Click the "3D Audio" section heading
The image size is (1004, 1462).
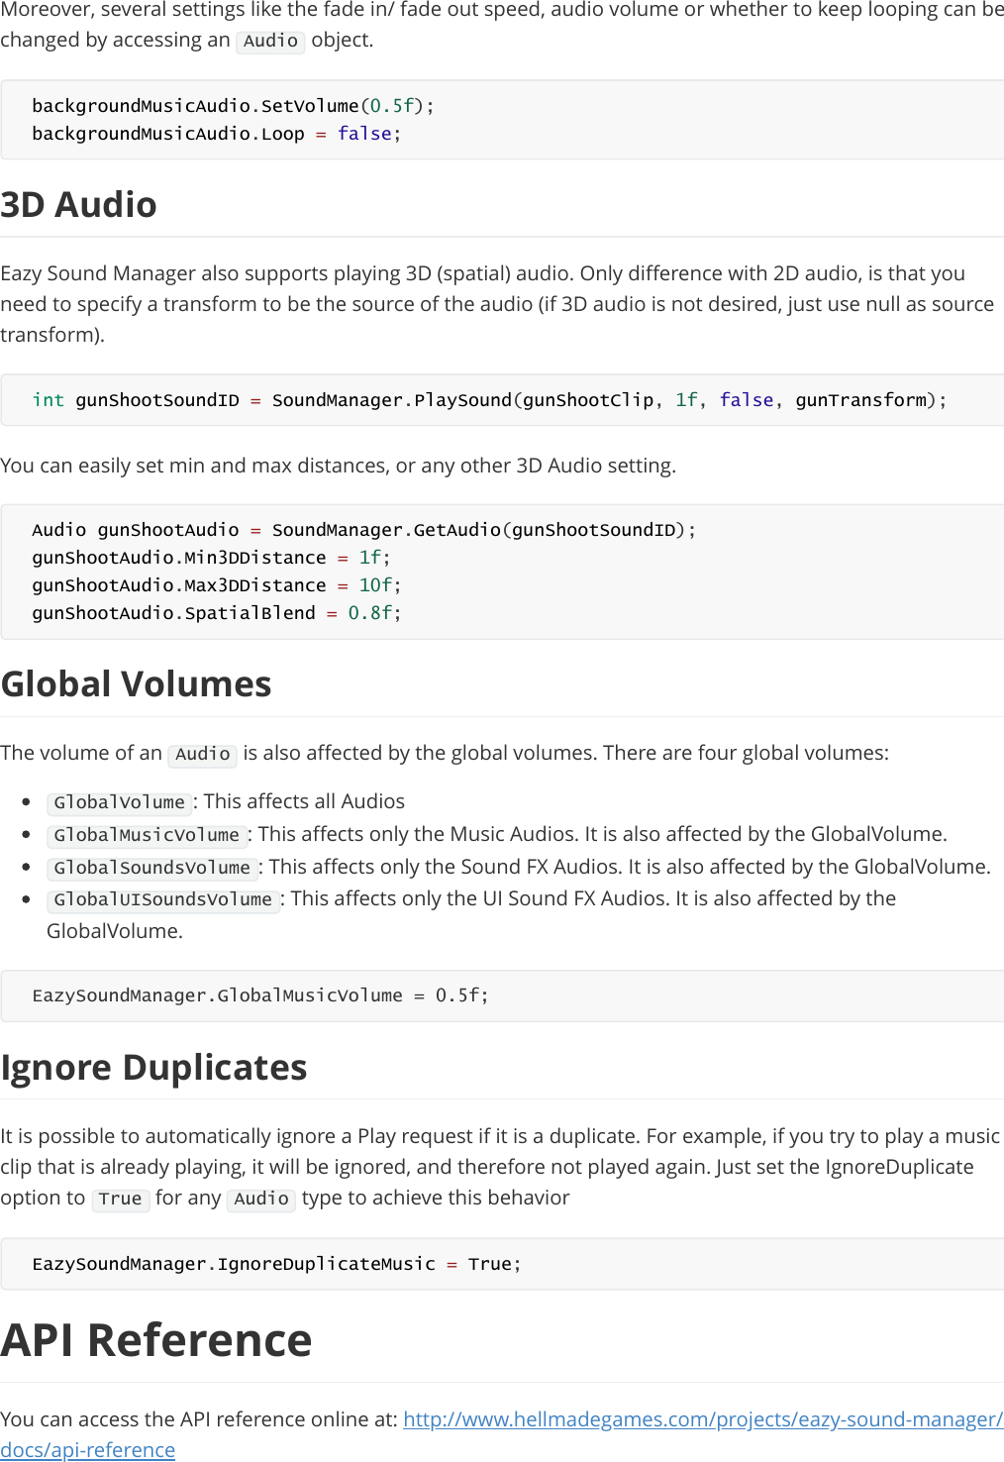tap(79, 205)
